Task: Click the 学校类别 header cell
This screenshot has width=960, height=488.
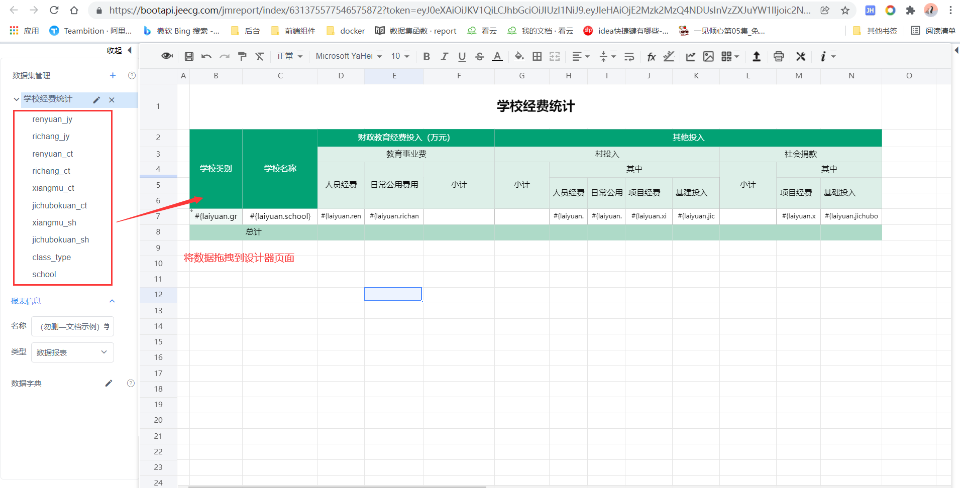Action: point(216,169)
